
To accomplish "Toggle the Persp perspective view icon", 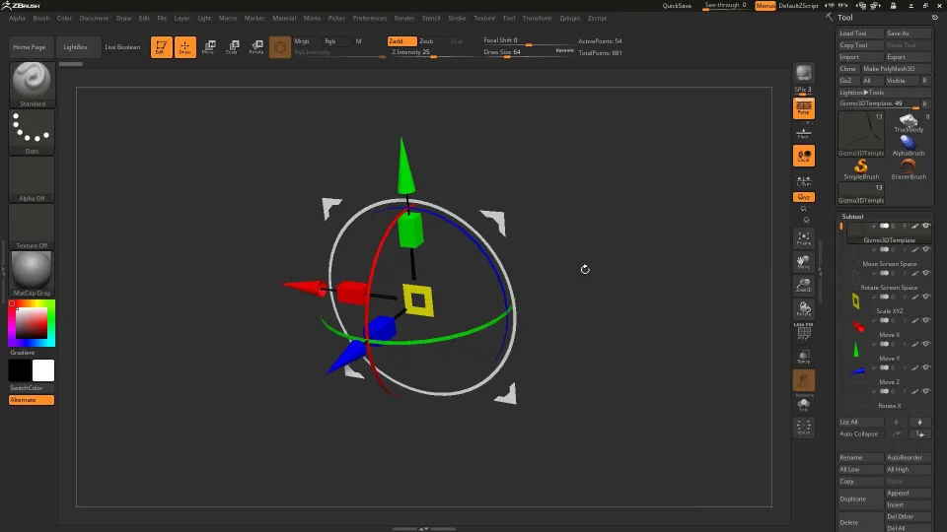I will click(x=804, y=107).
